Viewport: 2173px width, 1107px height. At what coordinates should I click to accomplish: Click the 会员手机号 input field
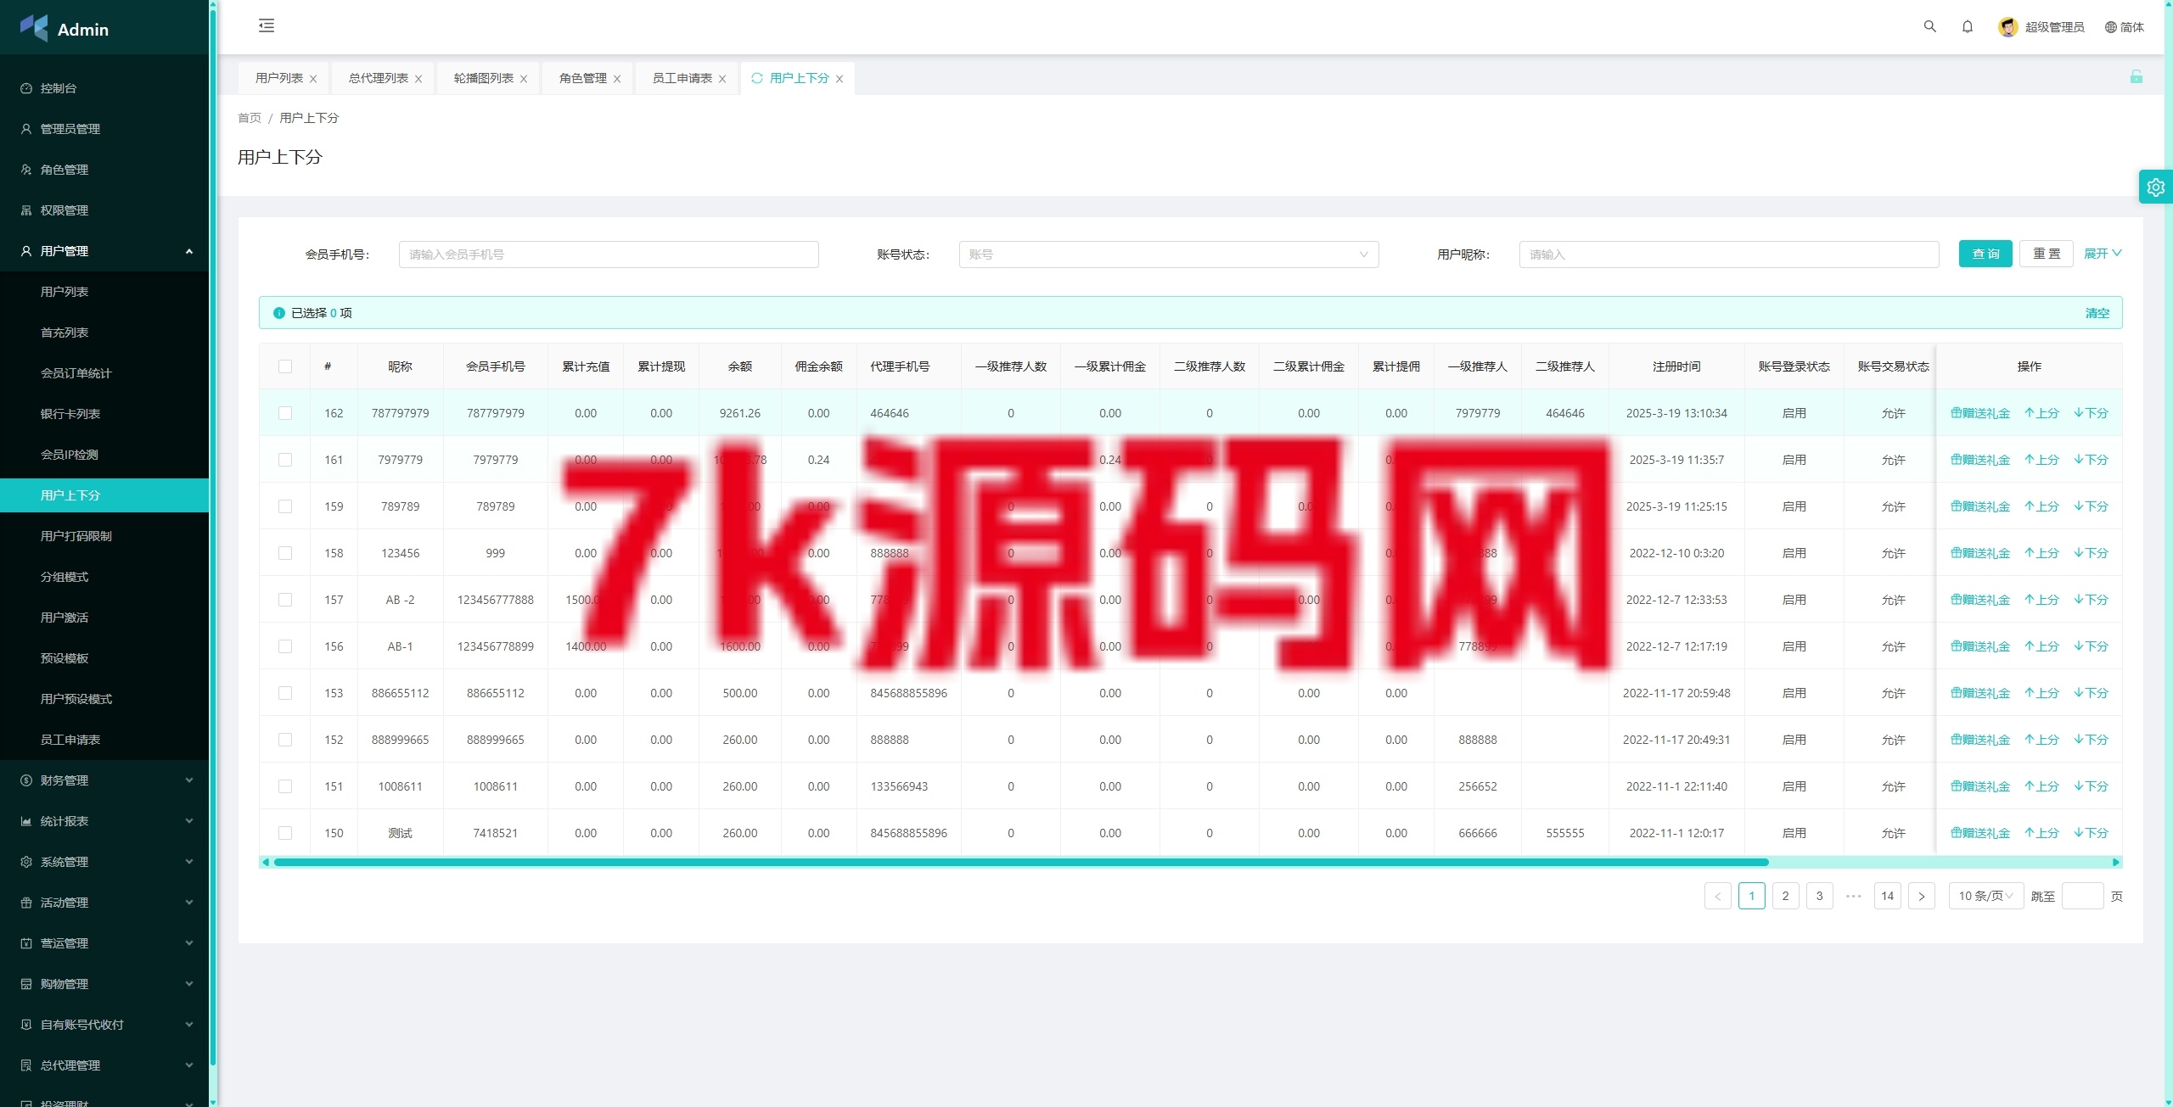[609, 254]
